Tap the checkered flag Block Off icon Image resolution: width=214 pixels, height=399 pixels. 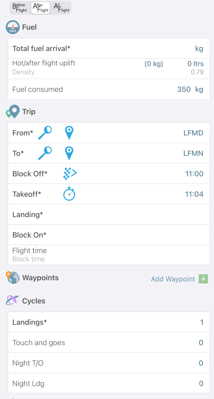pos(70,174)
